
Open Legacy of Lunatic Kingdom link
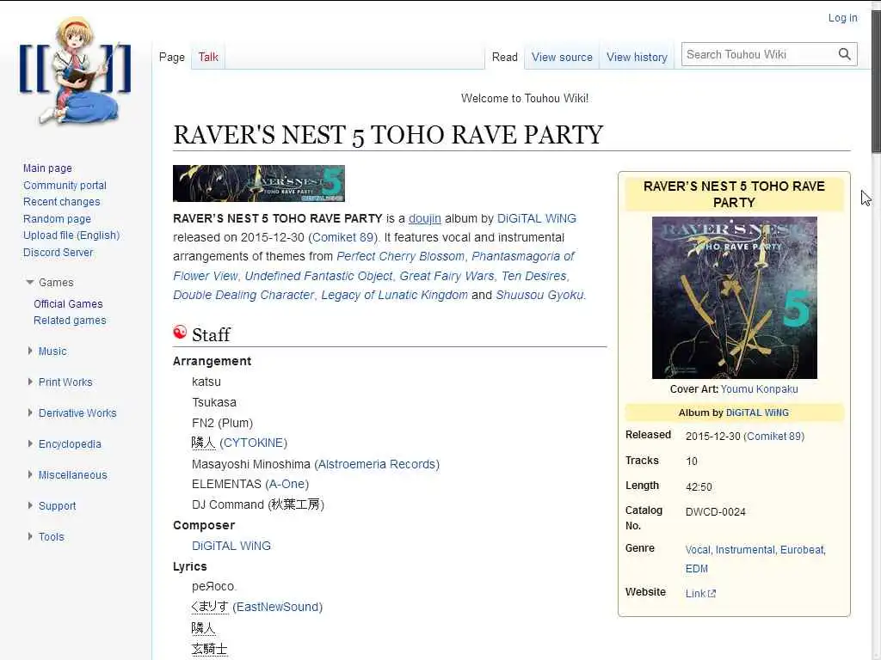tap(394, 296)
